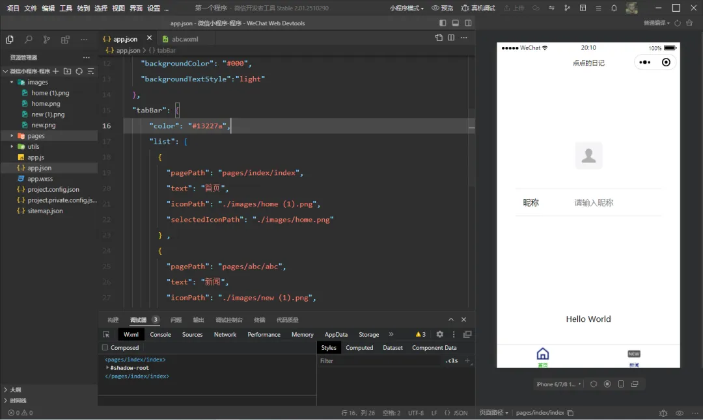Click the compile refresh icon
This screenshot has width=703, height=420.
tap(678, 23)
